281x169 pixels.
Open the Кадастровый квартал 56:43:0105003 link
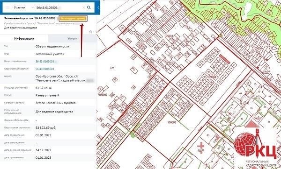tap(44, 69)
